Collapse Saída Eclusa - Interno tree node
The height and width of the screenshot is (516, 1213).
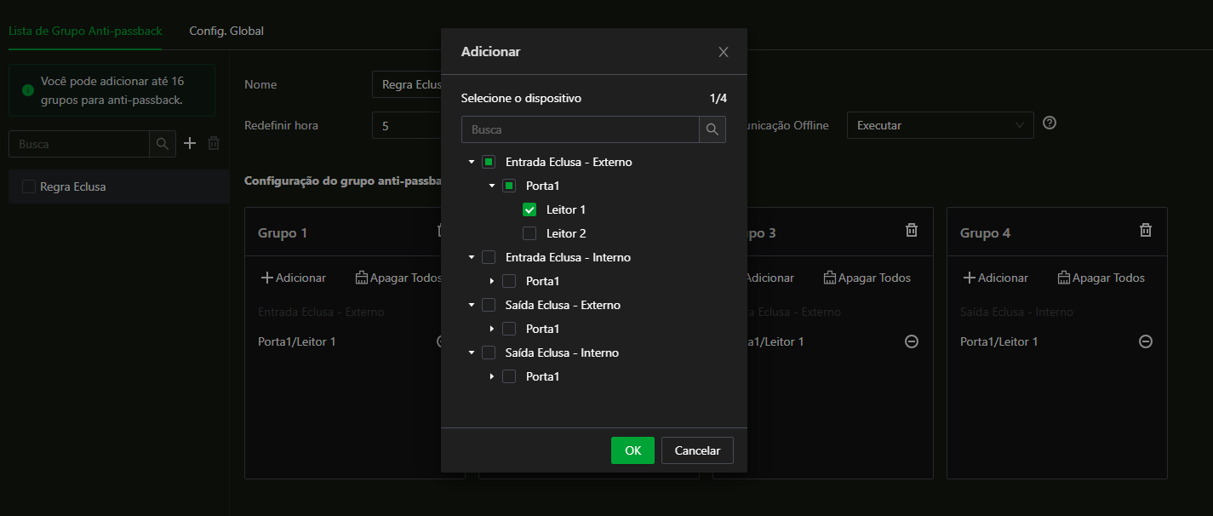tap(472, 353)
